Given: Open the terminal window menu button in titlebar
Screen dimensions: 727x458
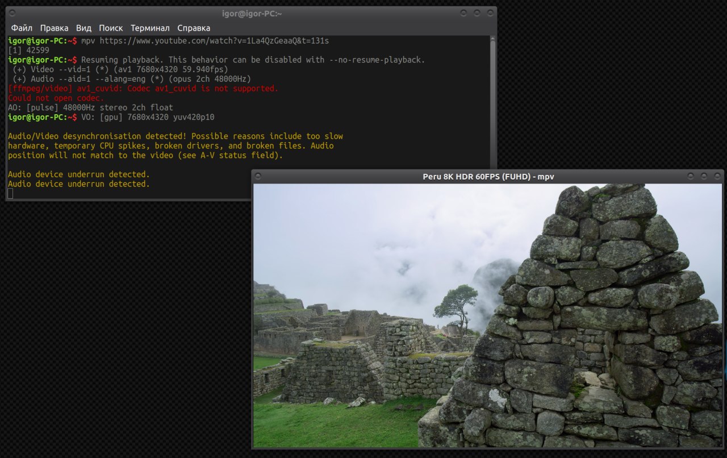Looking at the screenshot, I should (13, 13).
